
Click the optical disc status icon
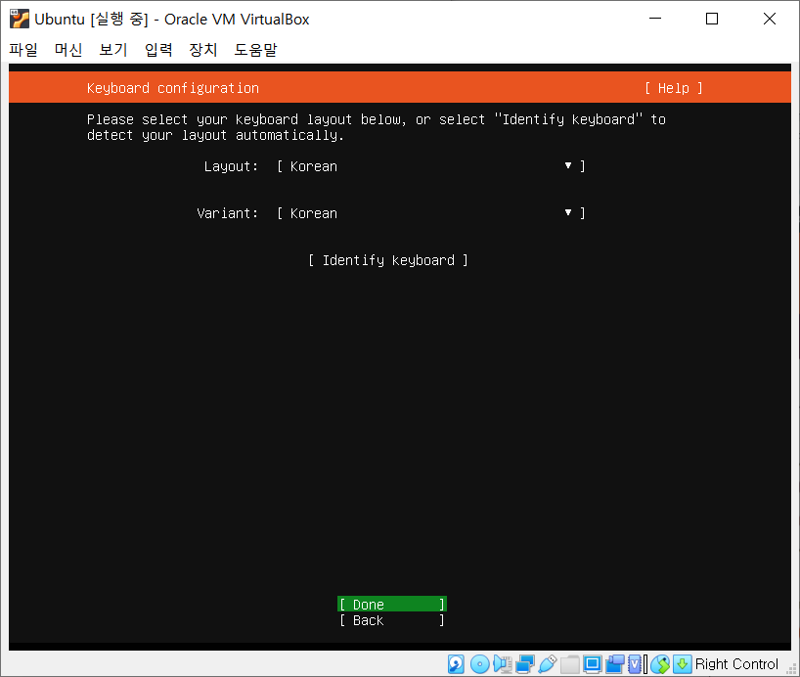point(479,663)
